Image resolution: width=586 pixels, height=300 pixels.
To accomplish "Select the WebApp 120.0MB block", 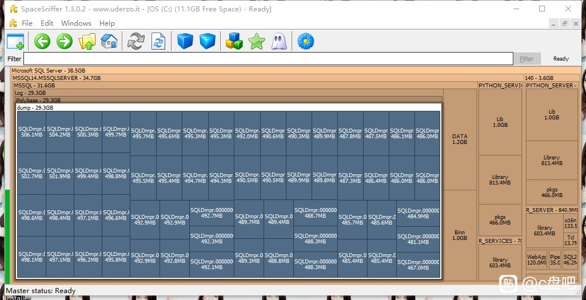I will pos(537,259).
